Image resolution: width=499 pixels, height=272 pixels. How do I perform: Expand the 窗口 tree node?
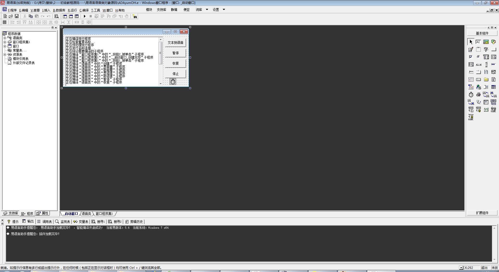pyautogui.click(x=5, y=46)
